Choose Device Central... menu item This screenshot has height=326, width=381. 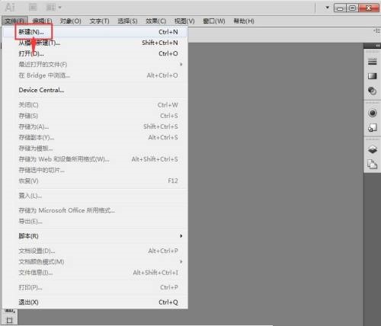pyautogui.click(x=95, y=90)
